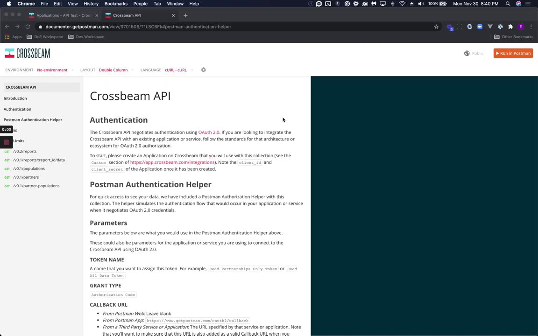Open GET /v0.1/partner-populations endpoint
The image size is (538, 336).
pos(36,186)
